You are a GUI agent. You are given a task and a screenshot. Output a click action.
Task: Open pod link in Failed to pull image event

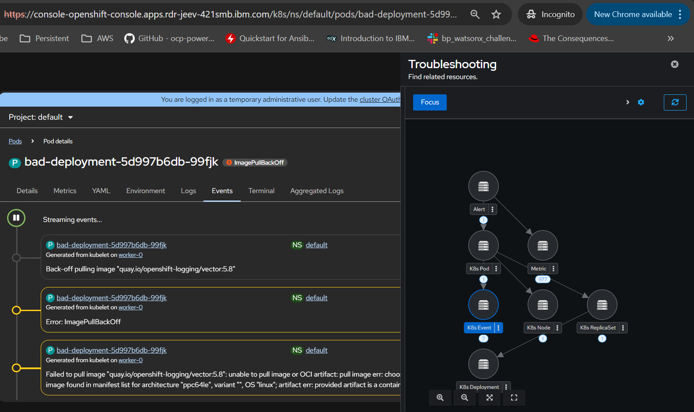click(112, 350)
